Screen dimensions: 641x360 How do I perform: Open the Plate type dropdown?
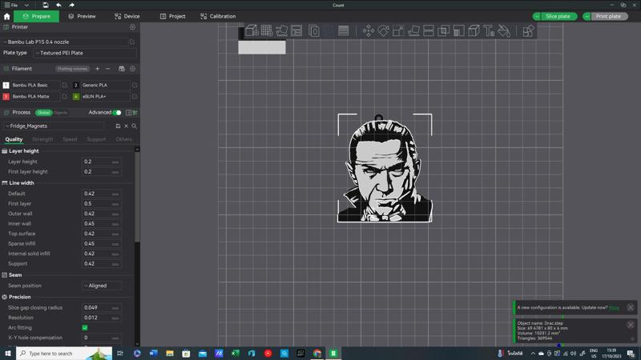click(x=84, y=53)
